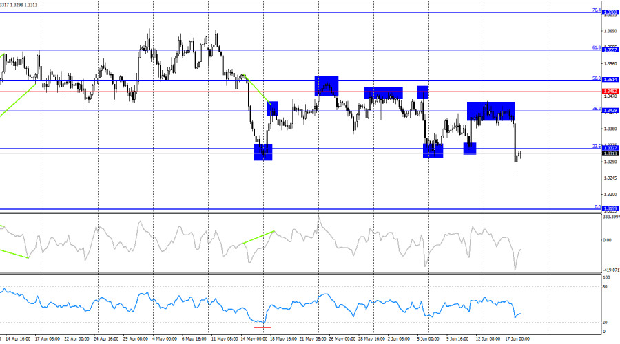The height and width of the screenshot is (344, 620).
Task: Click the 1.3327 blue price tag
Action: [x=610, y=148]
